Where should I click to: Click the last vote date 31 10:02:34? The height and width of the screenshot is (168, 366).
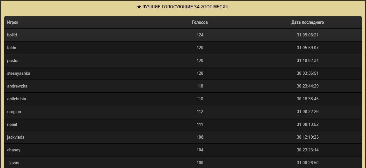pos(308,61)
